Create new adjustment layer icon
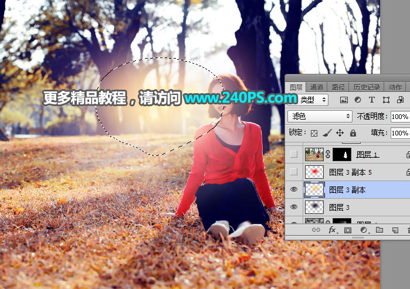Viewport: 410px width, 289px height. coord(364,230)
